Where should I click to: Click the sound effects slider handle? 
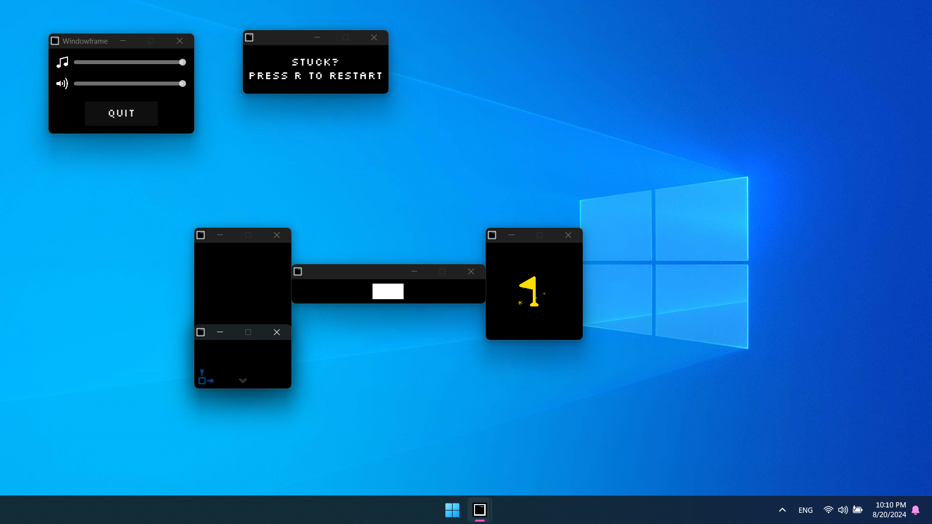[183, 84]
